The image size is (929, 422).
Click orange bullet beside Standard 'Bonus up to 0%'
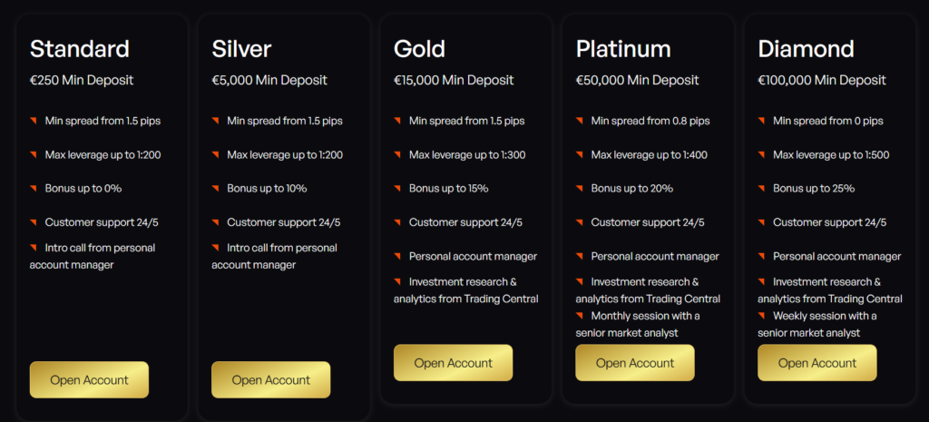click(x=34, y=189)
